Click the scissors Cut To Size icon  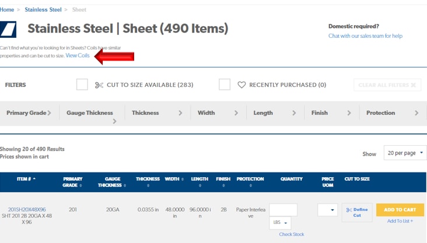click(99, 85)
